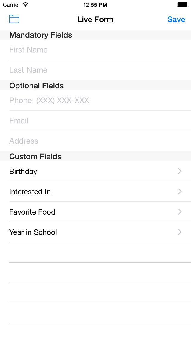Open the Birthday custom field row
Image resolution: width=191 pixels, height=339 pixels.
click(x=90, y=172)
